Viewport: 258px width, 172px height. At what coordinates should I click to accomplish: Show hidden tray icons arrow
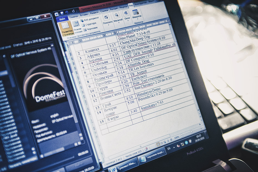click(174, 147)
